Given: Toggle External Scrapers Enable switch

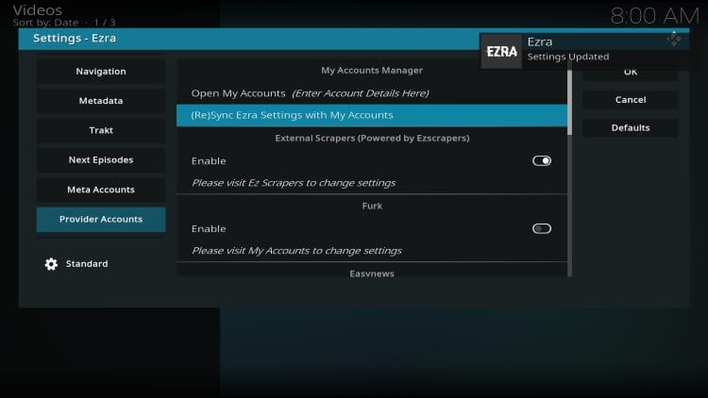Looking at the screenshot, I should coord(542,160).
